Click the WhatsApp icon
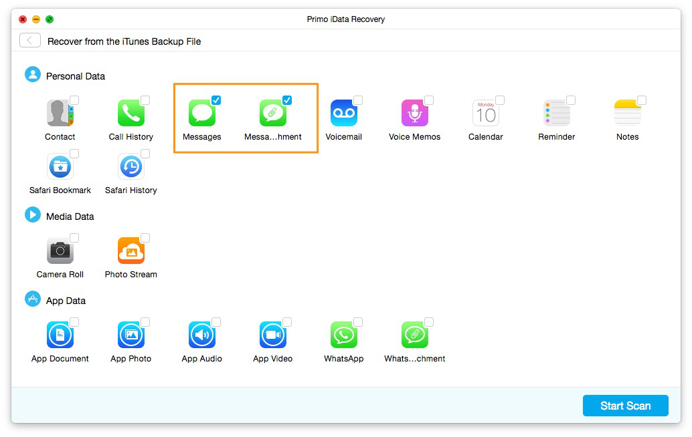Screen dimensions: 692x437 point(344,335)
